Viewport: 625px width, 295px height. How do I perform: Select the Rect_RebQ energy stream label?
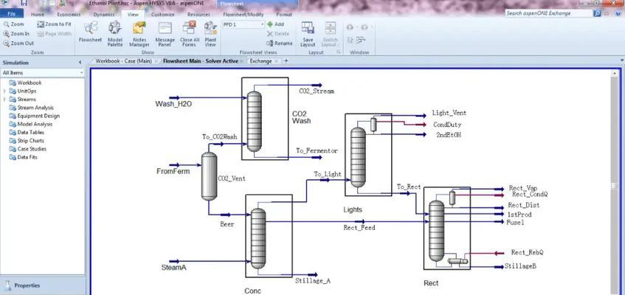527,253
